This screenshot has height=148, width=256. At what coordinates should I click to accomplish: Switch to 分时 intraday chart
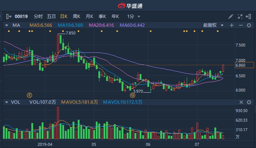point(38,16)
